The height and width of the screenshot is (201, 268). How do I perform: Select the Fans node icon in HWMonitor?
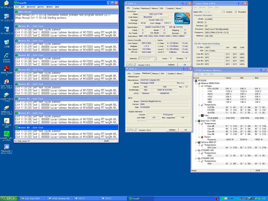tap(202, 115)
